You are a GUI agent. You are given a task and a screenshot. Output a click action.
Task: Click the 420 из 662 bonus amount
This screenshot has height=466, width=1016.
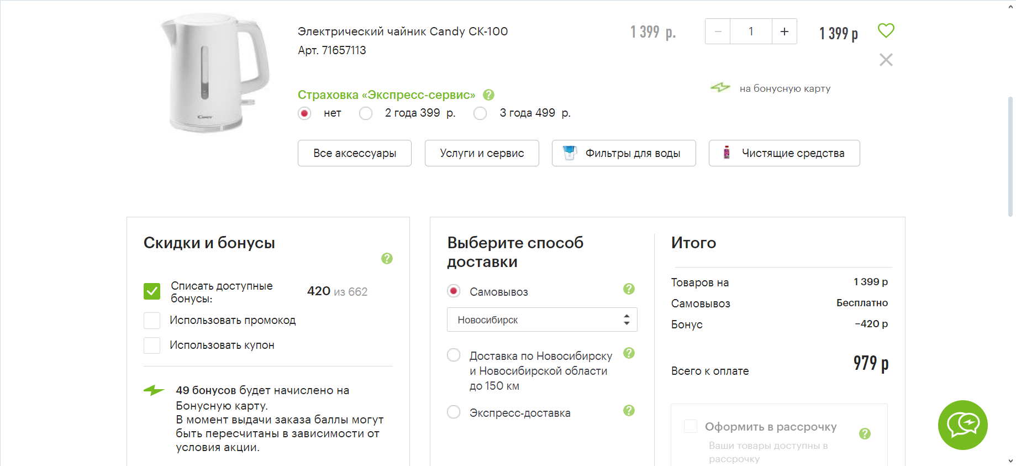(x=337, y=291)
